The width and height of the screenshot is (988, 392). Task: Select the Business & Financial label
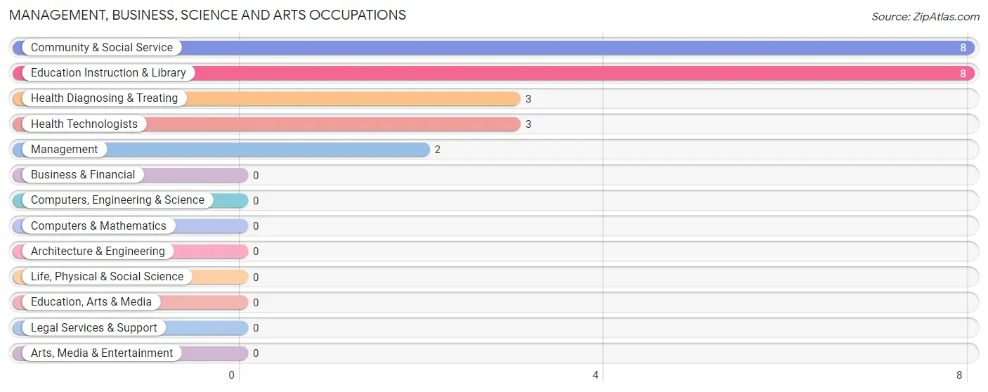click(83, 175)
